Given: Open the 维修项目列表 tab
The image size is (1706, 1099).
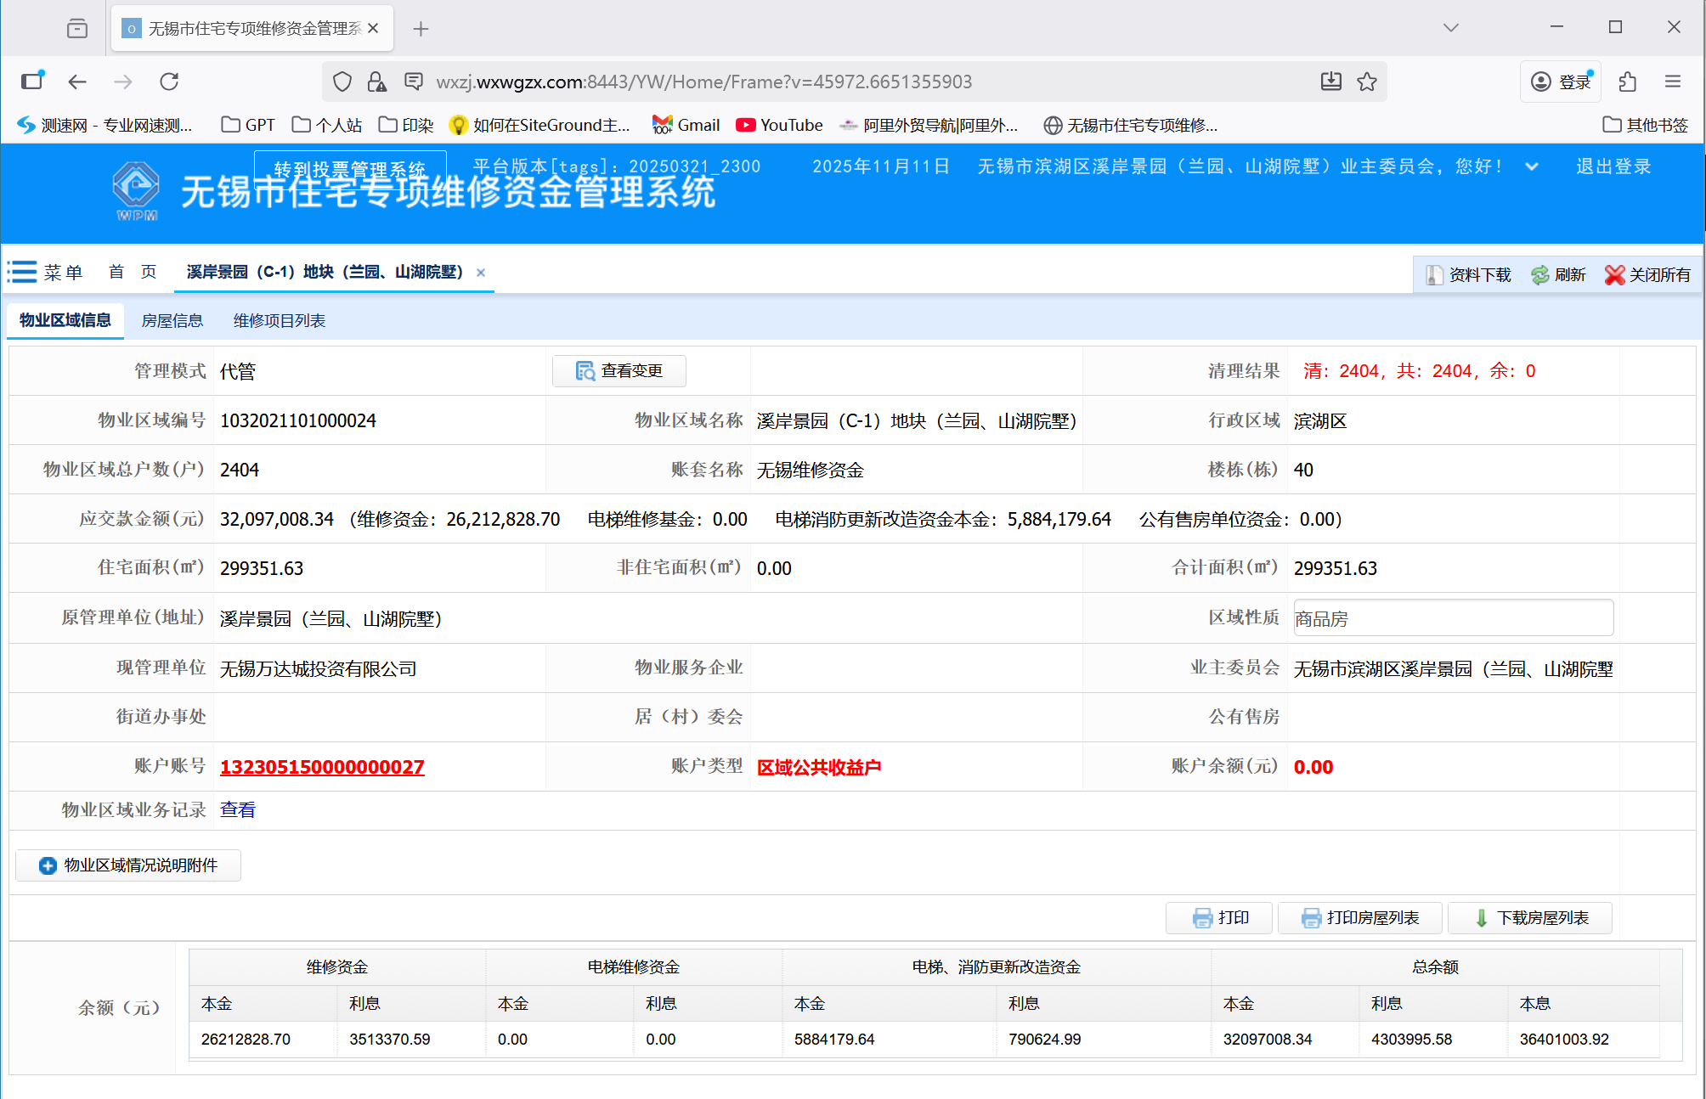Looking at the screenshot, I should click(280, 320).
